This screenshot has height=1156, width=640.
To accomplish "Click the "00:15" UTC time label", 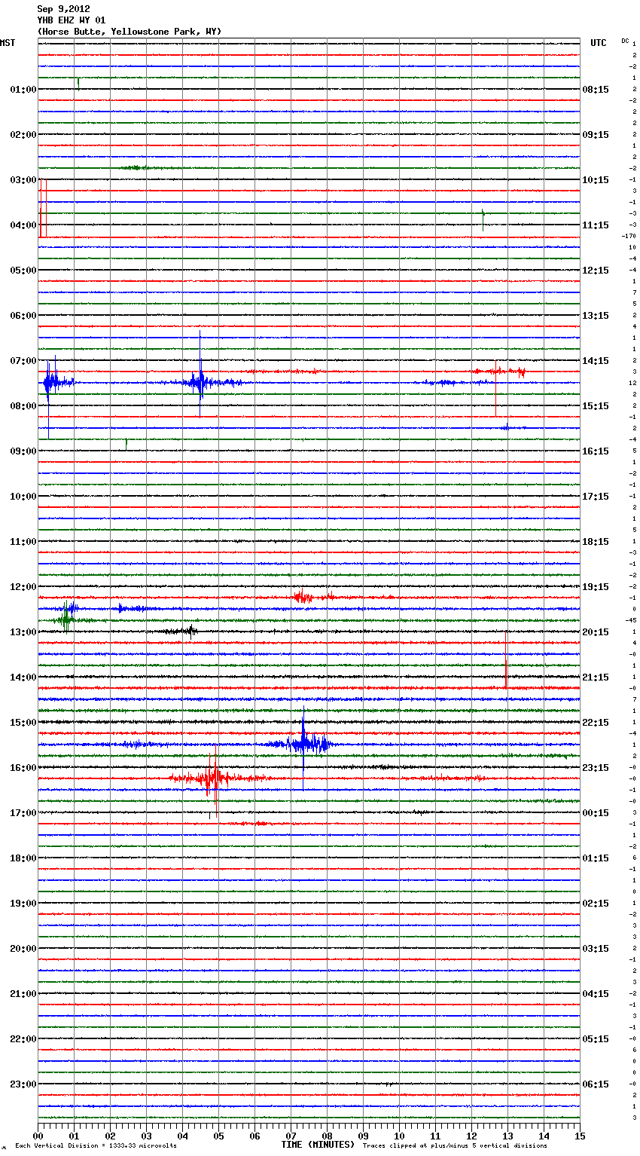I will tap(596, 813).
